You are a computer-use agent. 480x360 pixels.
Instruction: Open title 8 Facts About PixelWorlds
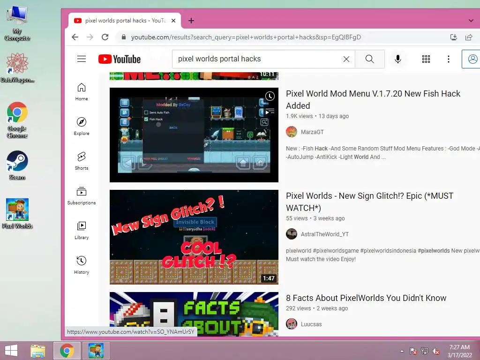[x=366, y=298]
